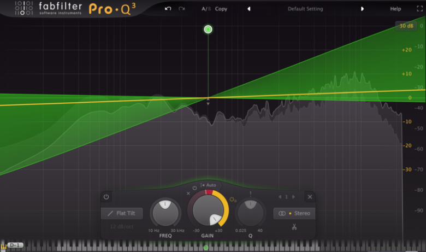426x252 pixels.
Task: Open the 30 dB display range selector
Action: [406, 26]
